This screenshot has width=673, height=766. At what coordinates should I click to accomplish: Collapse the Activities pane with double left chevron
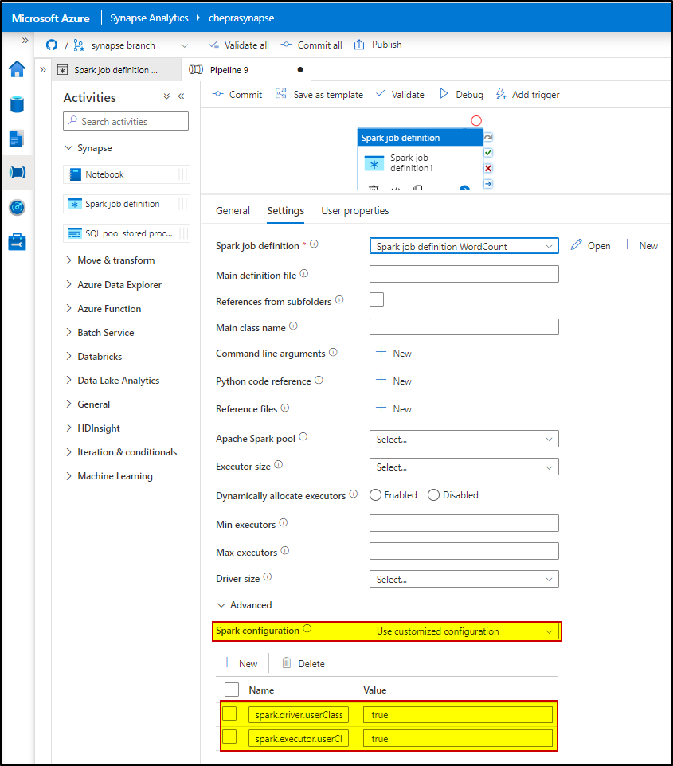(x=182, y=96)
